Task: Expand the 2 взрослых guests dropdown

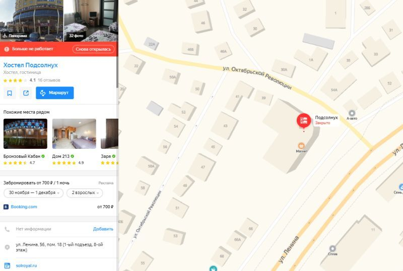Action: pyautogui.click(x=85, y=193)
